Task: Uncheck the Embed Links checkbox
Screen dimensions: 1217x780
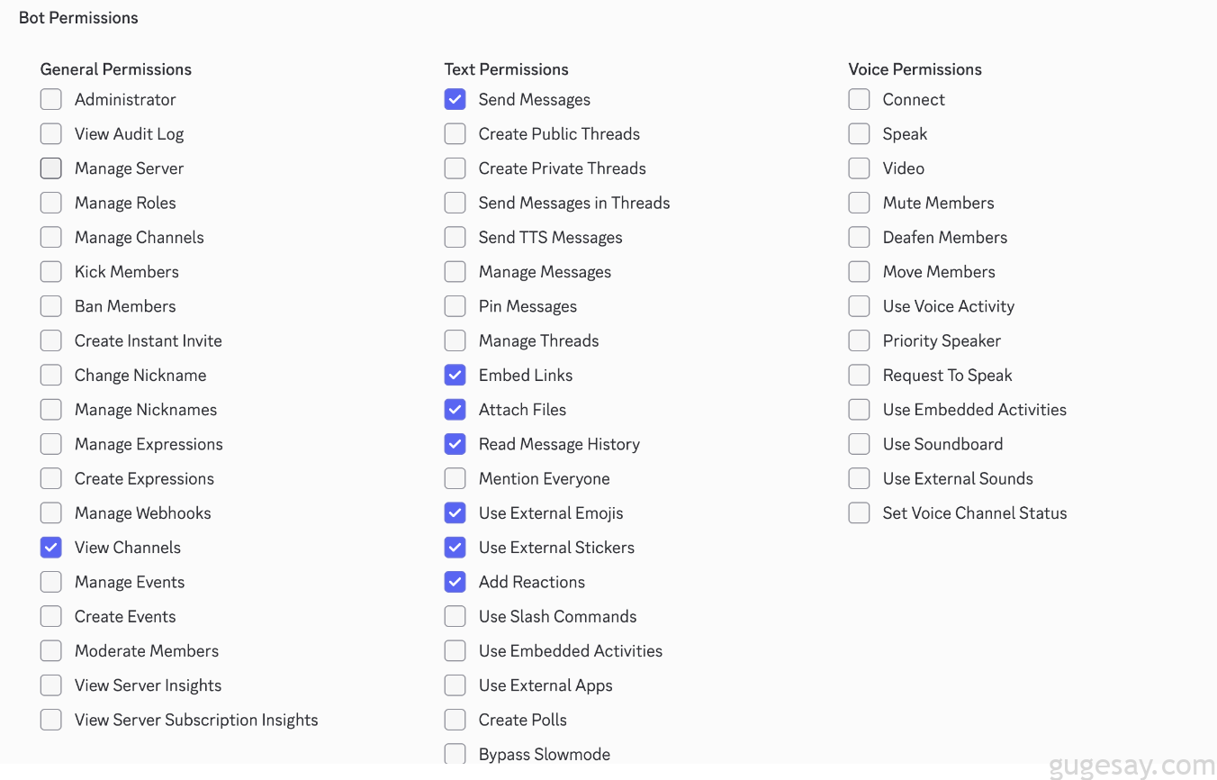Action: 455,376
